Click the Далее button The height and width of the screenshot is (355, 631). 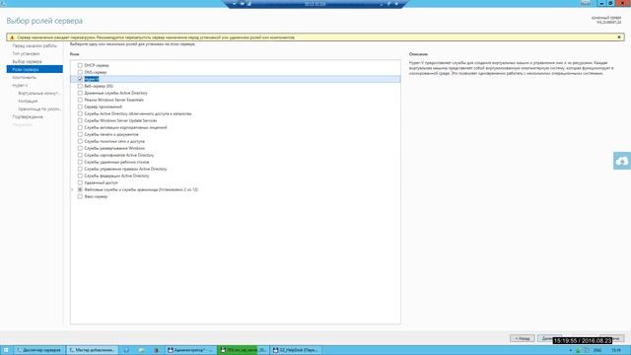click(550, 338)
